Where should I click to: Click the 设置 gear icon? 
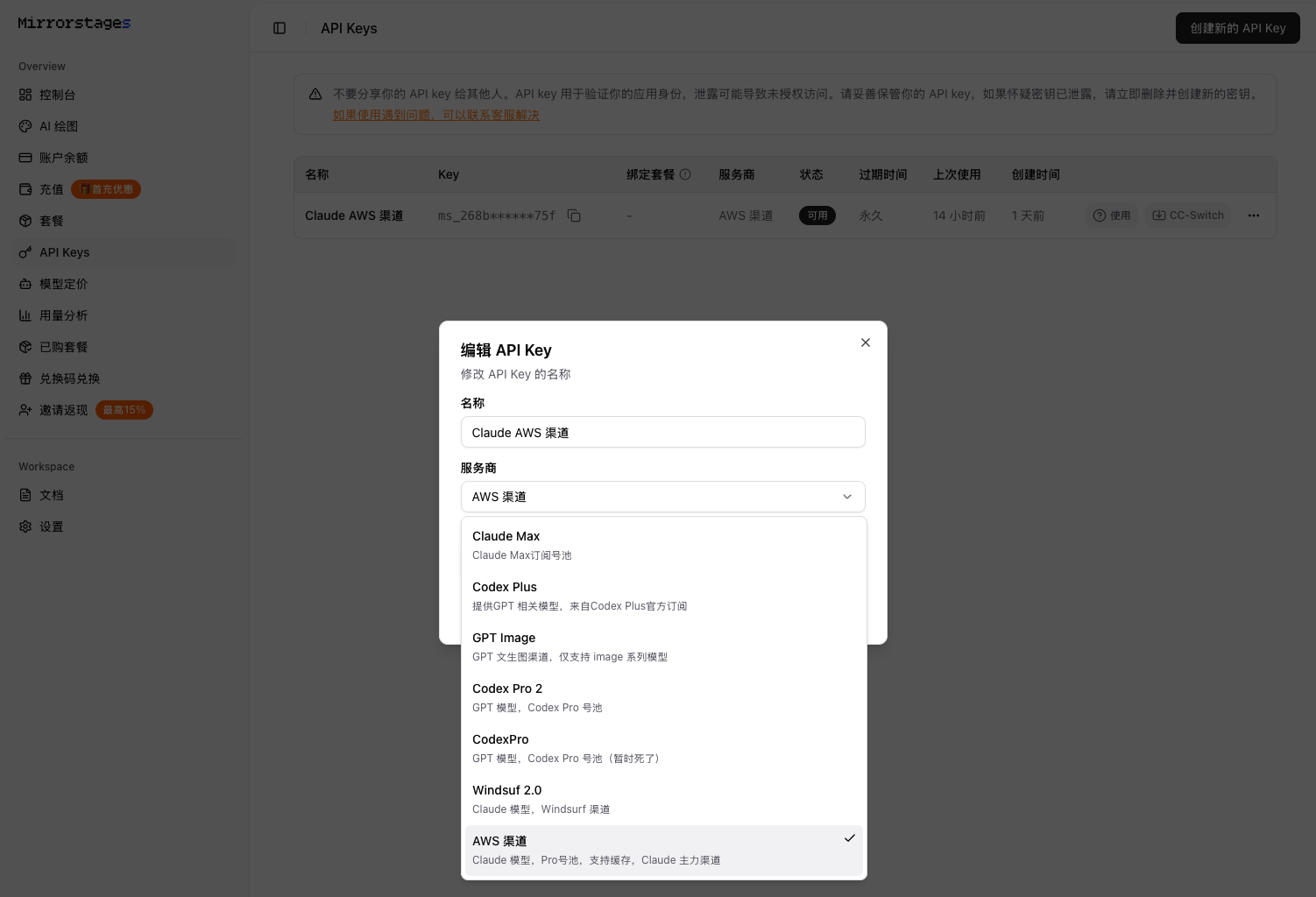tap(25, 526)
